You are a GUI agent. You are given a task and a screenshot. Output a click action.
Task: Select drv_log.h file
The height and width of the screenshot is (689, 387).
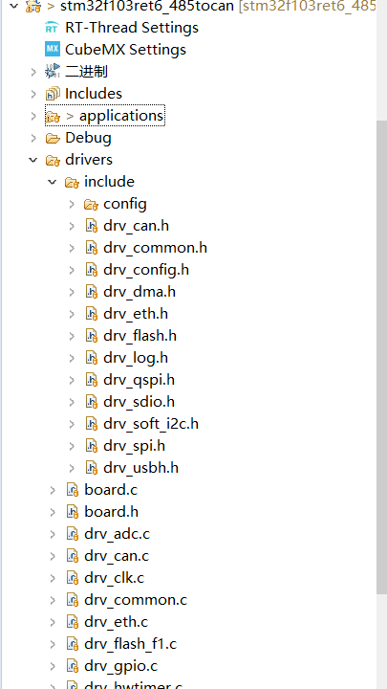tap(136, 358)
